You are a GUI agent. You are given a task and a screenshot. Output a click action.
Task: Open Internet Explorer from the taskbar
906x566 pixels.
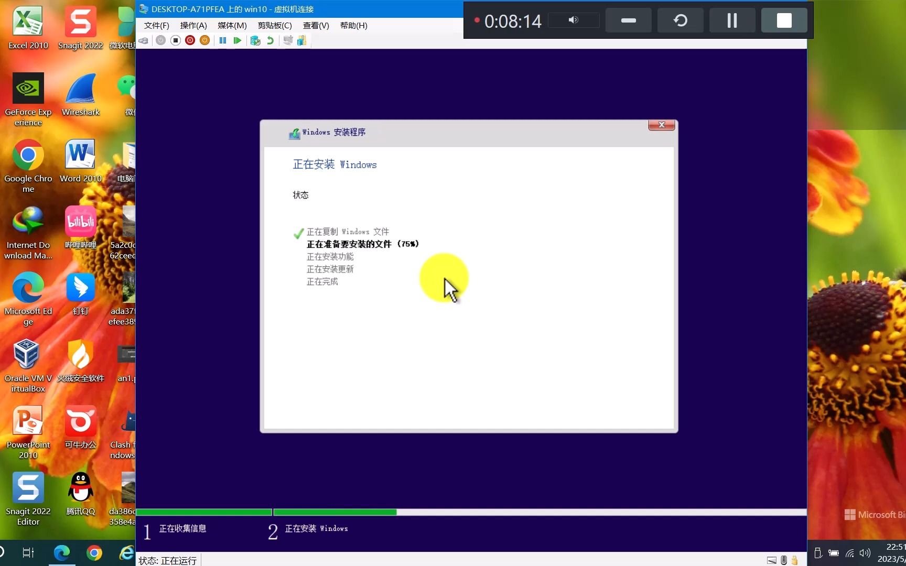pos(126,553)
